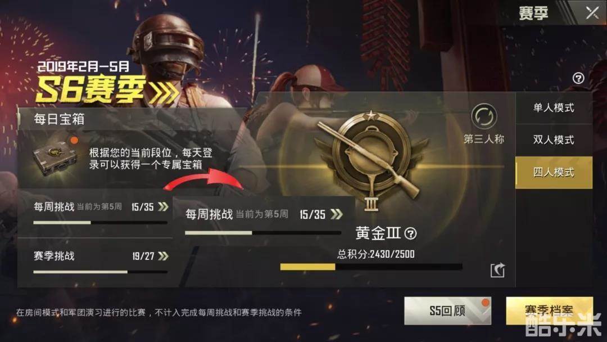This screenshot has height=342, width=607.
Task: Select the 双人模式 tab
Action: click(554, 140)
